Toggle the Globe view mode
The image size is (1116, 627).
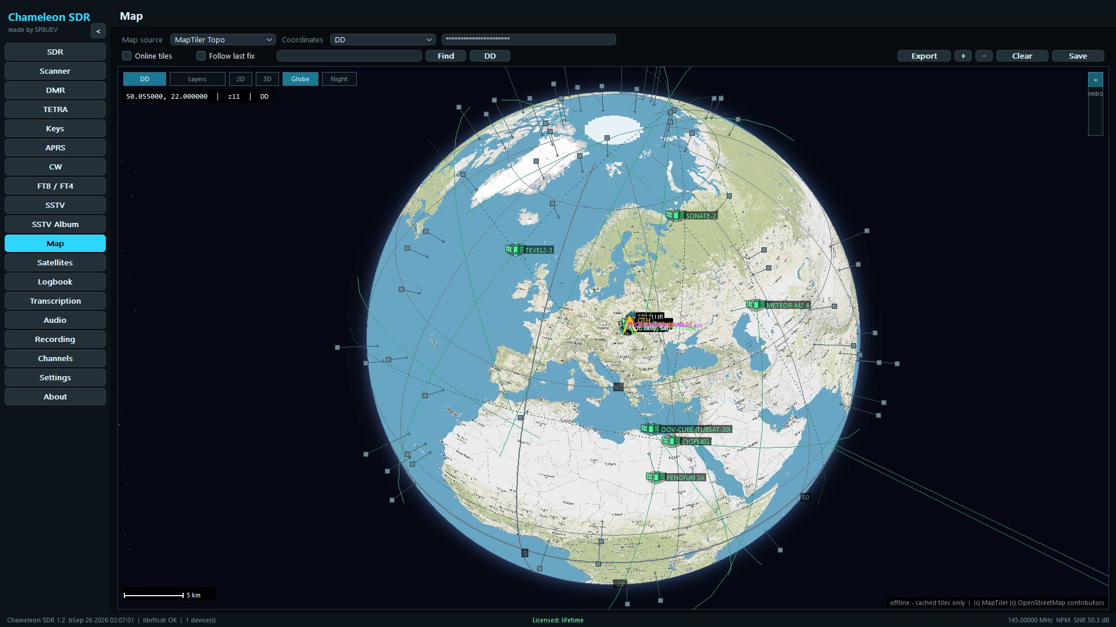pos(300,79)
